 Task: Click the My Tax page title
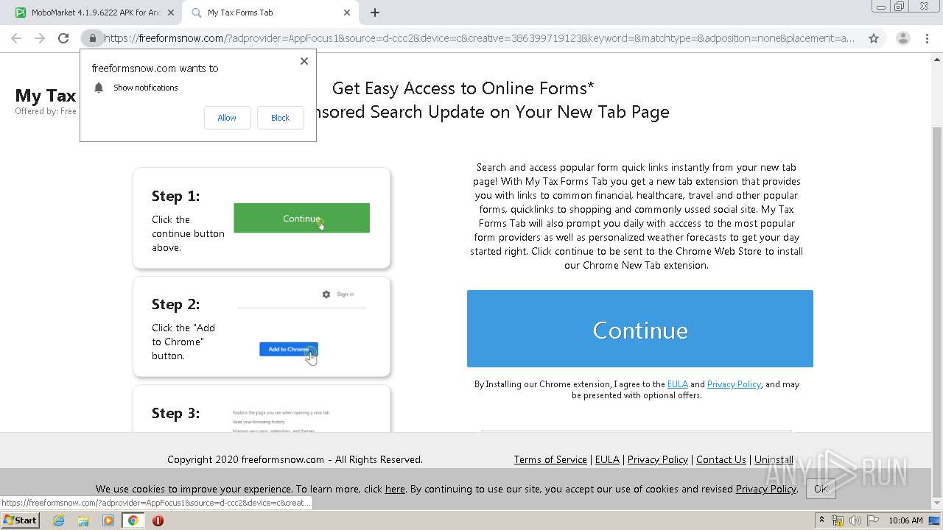click(46, 96)
